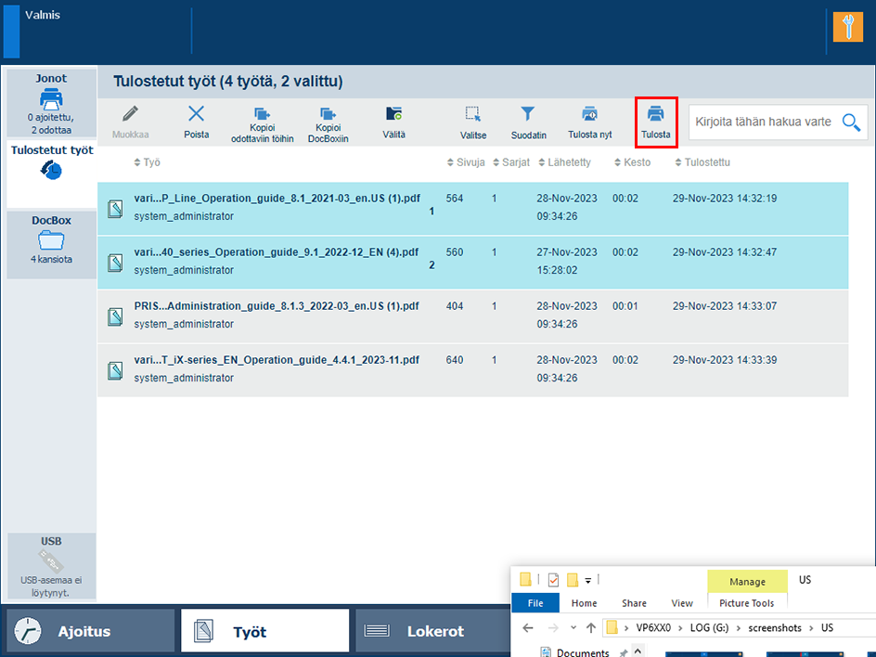This screenshot has width=876, height=657.
Task: Sort jobs by Sivuja column
Action: coord(466,162)
